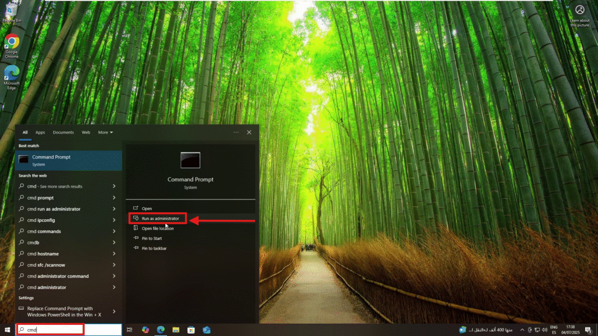Click the taskbar search field containing 'cmd'
Screen dimensions: 598x336
(x=69, y=330)
